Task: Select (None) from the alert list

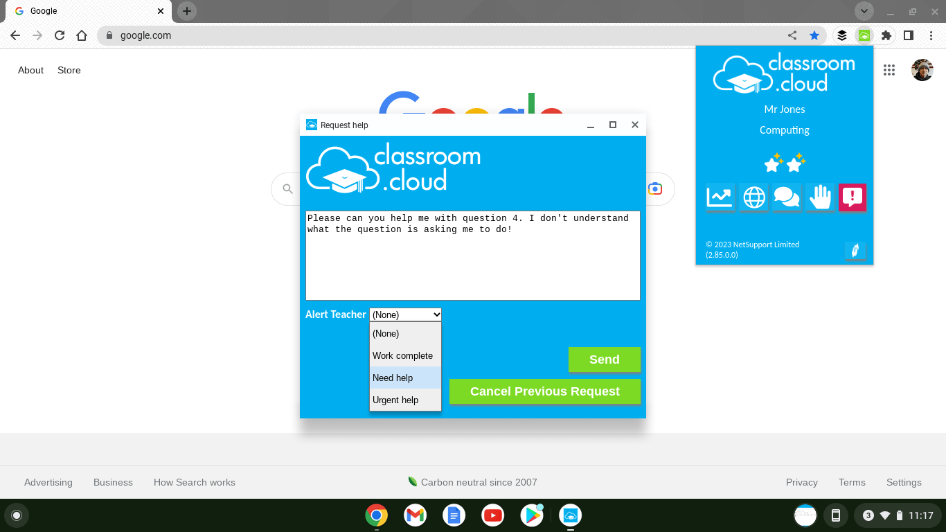Action: pos(405,333)
